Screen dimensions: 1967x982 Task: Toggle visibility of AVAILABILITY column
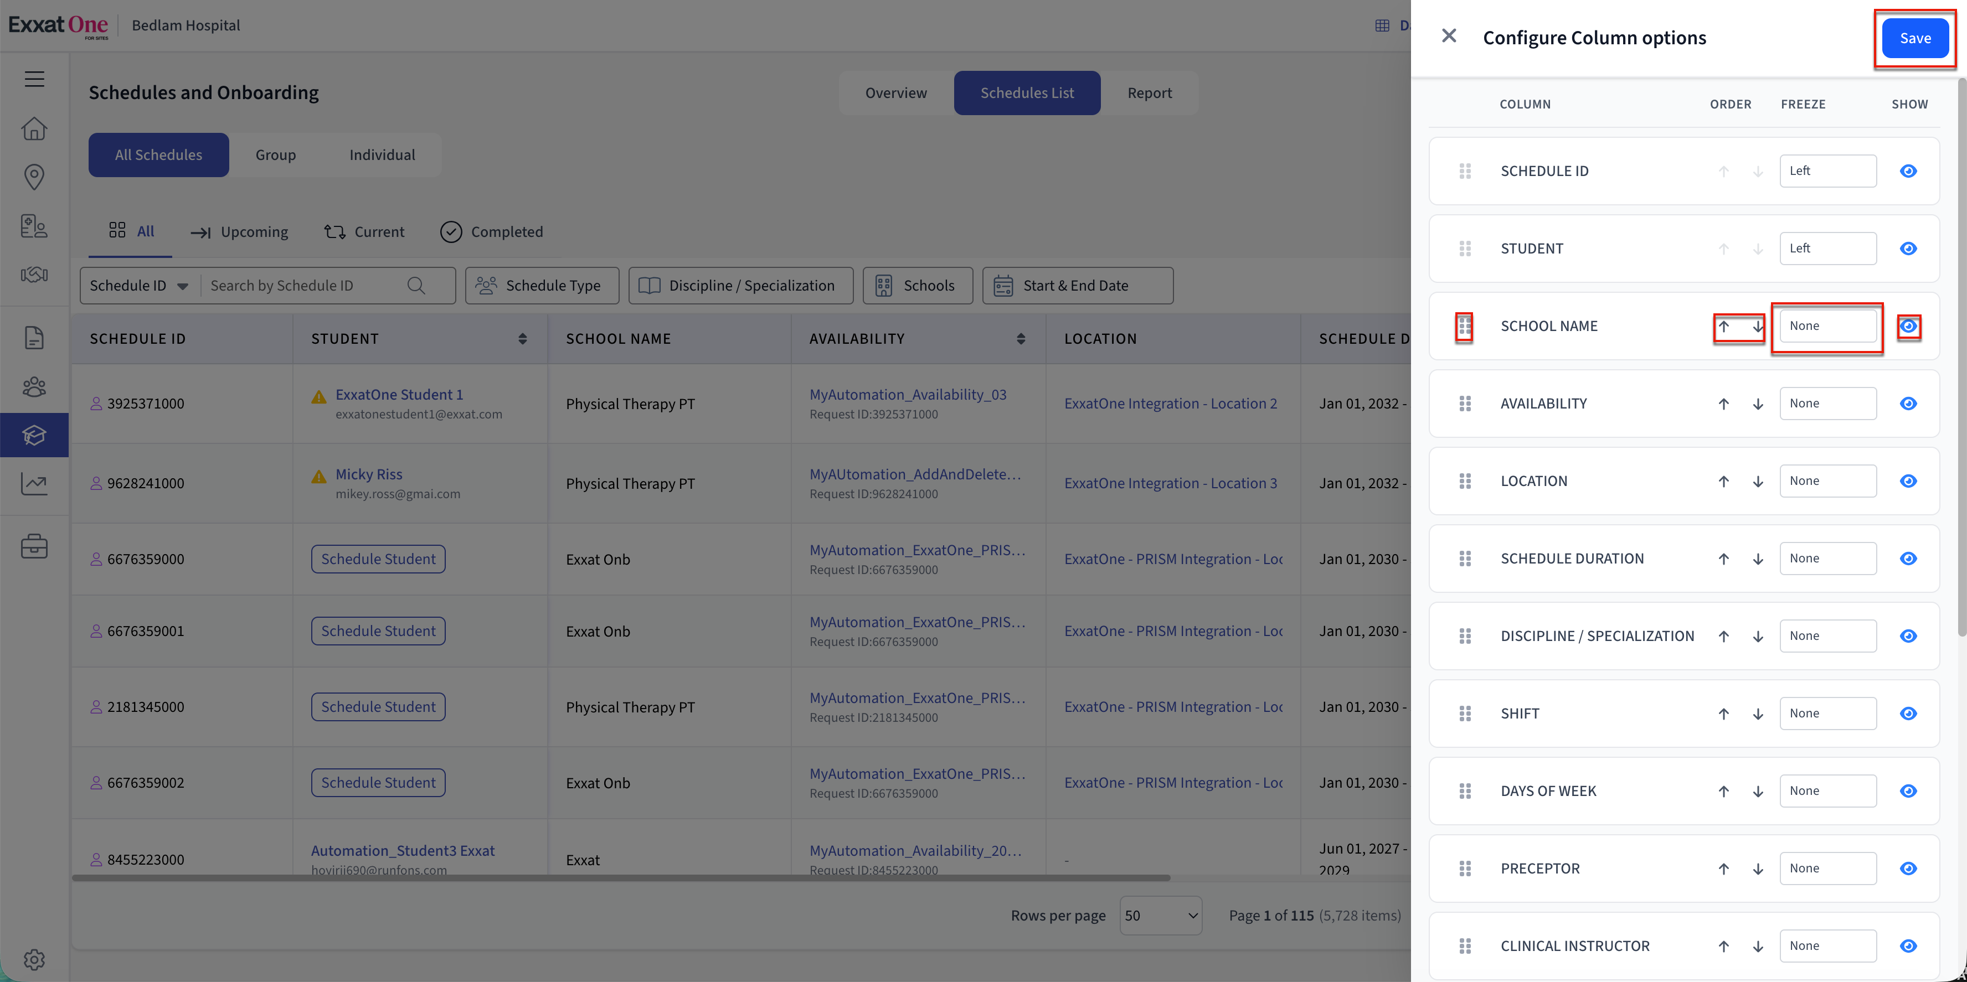pyautogui.click(x=1907, y=404)
